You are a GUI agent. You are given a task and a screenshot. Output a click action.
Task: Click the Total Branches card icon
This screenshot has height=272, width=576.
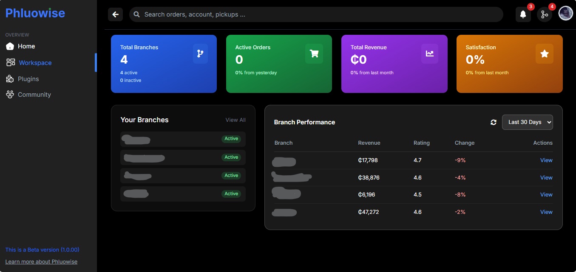200,53
